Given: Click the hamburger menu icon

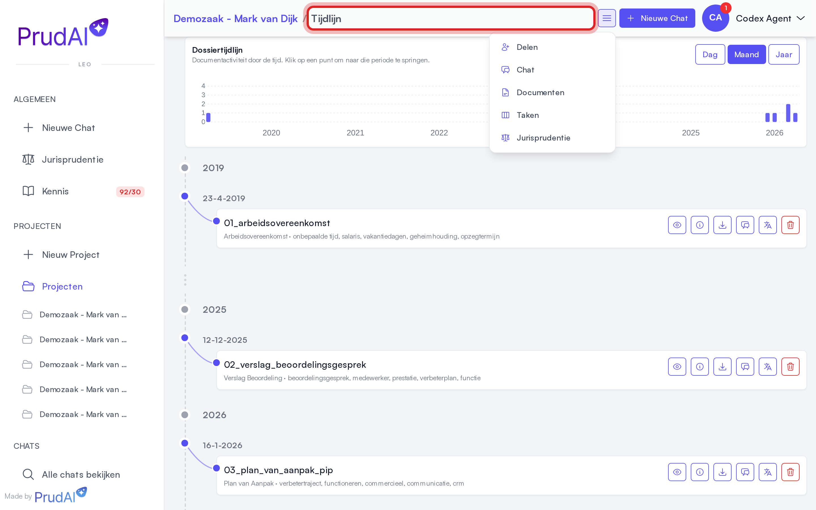Looking at the screenshot, I should 607,18.
